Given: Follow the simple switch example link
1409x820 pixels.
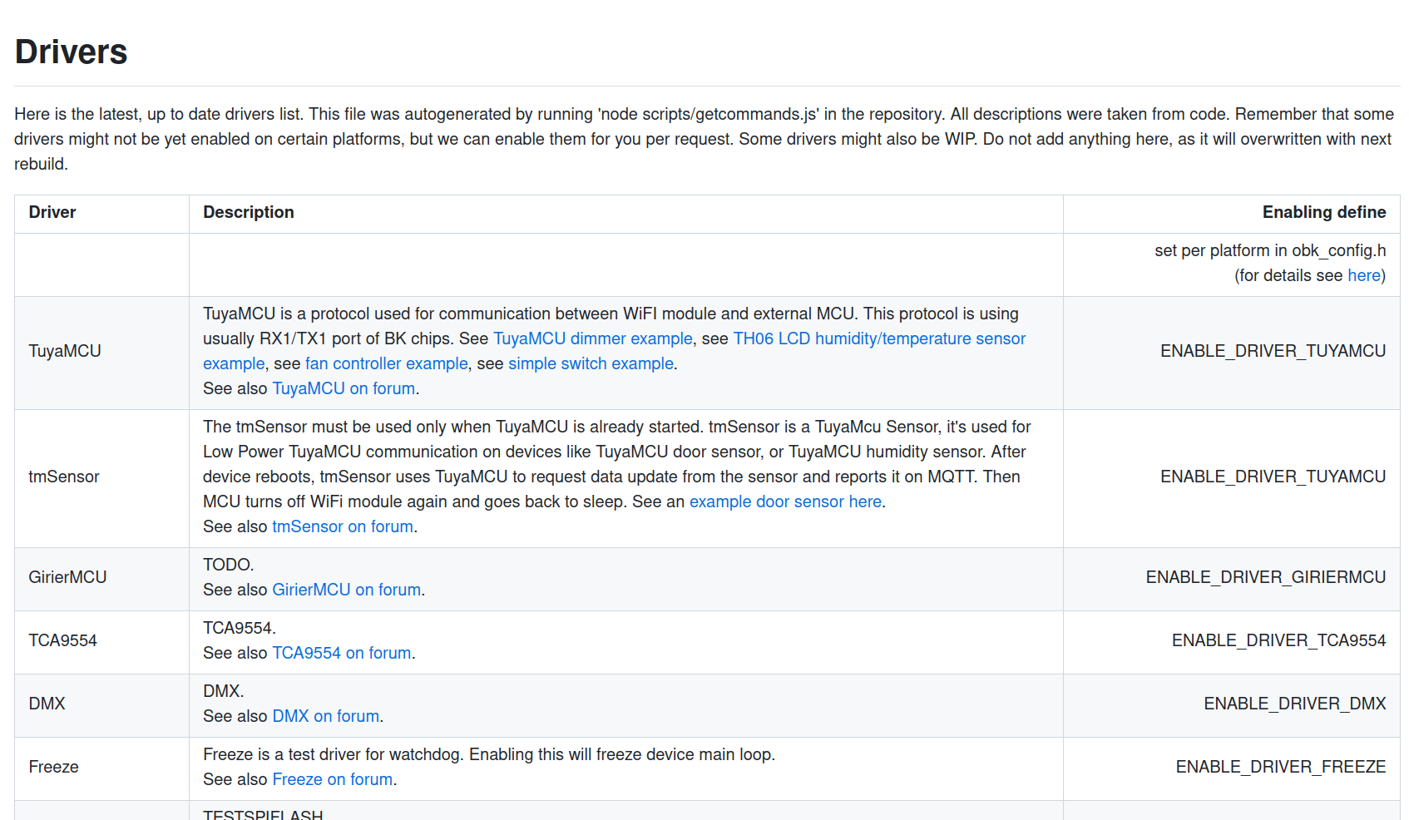Looking at the screenshot, I should [591, 363].
